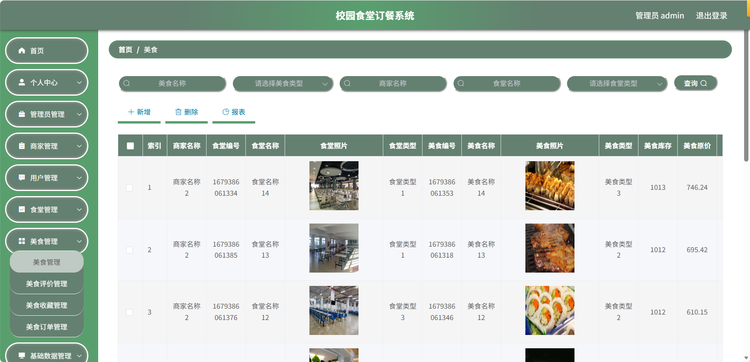Click the search icon in 商家名称 field
Image resolution: width=750 pixels, height=362 pixels.
coord(348,83)
